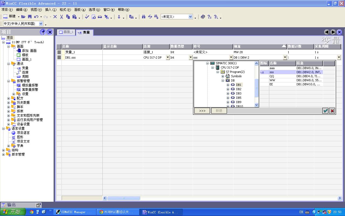Switch to SIMATIC Manager in the taskbar
The image size is (345, 216).
point(75,212)
